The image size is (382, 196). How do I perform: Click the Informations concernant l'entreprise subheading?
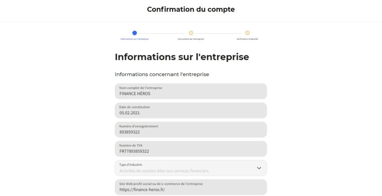[x=162, y=74]
